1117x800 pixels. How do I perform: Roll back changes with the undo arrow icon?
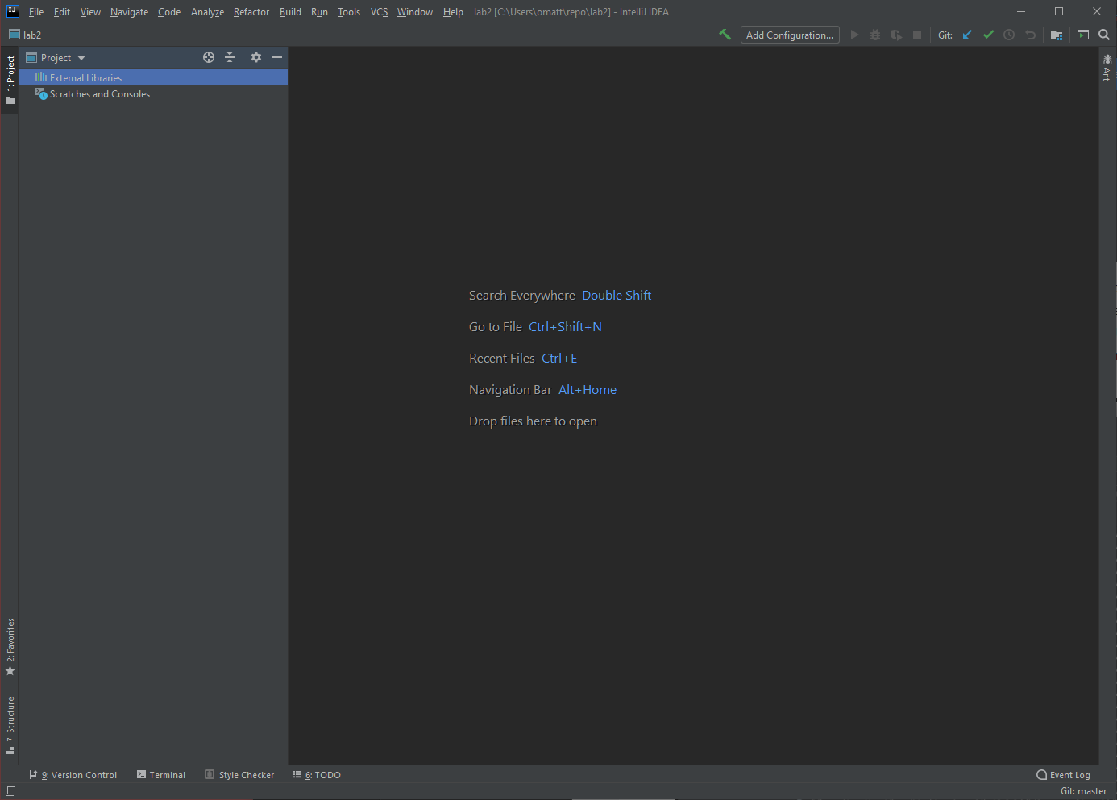click(x=1030, y=35)
